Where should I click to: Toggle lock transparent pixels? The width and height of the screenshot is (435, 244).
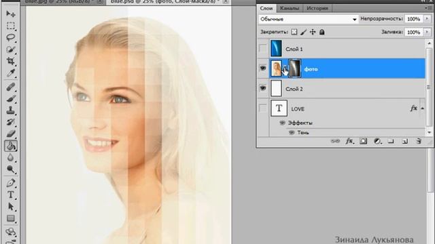click(x=294, y=32)
